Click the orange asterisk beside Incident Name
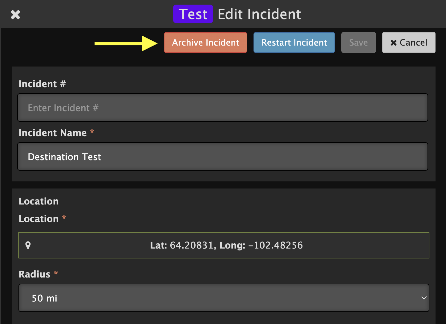This screenshot has width=446, height=324. point(92,132)
